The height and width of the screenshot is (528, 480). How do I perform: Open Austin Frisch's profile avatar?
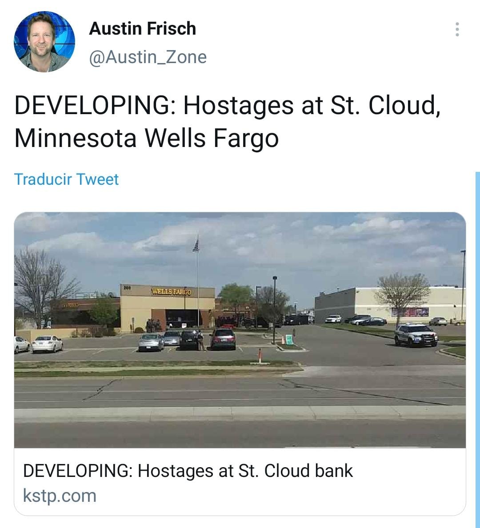pyautogui.click(x=44, y=42)
